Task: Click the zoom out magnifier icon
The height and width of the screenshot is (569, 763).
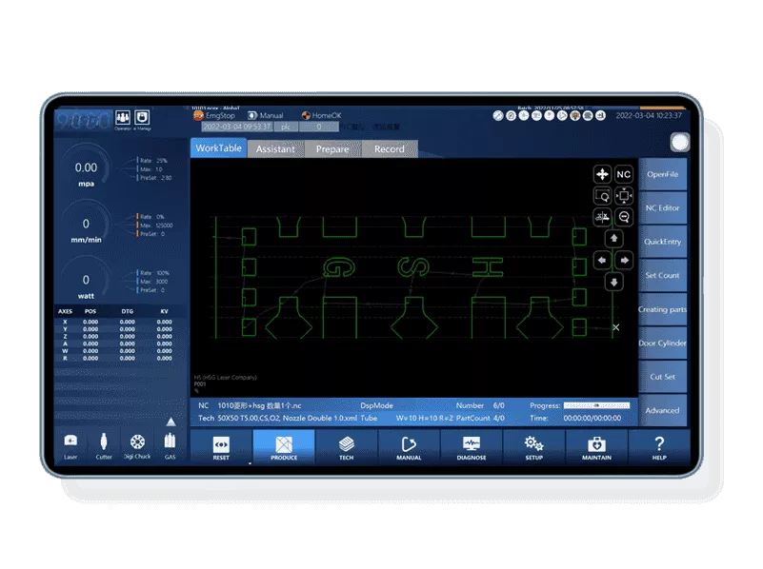Action: coord(624,218)
